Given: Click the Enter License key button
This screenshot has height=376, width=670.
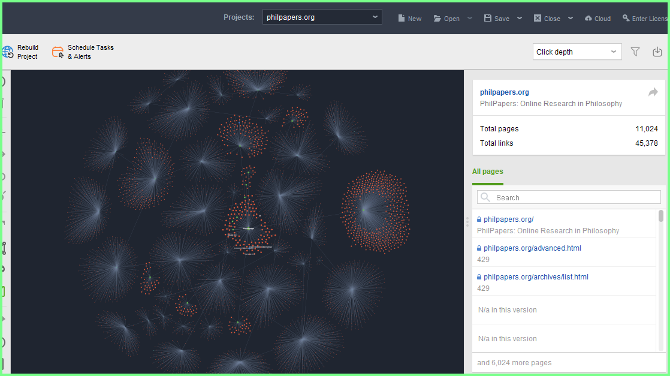Looking at the screenshot, I should [x=645, y=19].
